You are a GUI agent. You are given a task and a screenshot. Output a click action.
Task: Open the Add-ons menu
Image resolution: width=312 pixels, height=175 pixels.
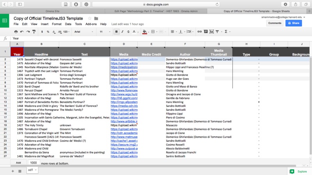91,24
